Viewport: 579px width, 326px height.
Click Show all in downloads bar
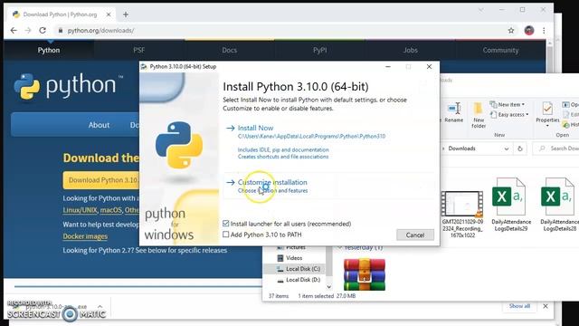(x=519, y=306)
